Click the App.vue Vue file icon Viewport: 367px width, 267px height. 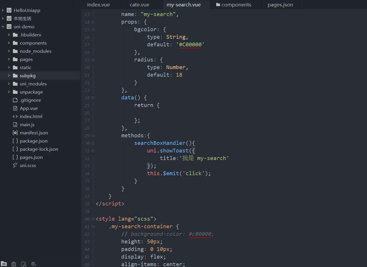[x=15, y=108]
